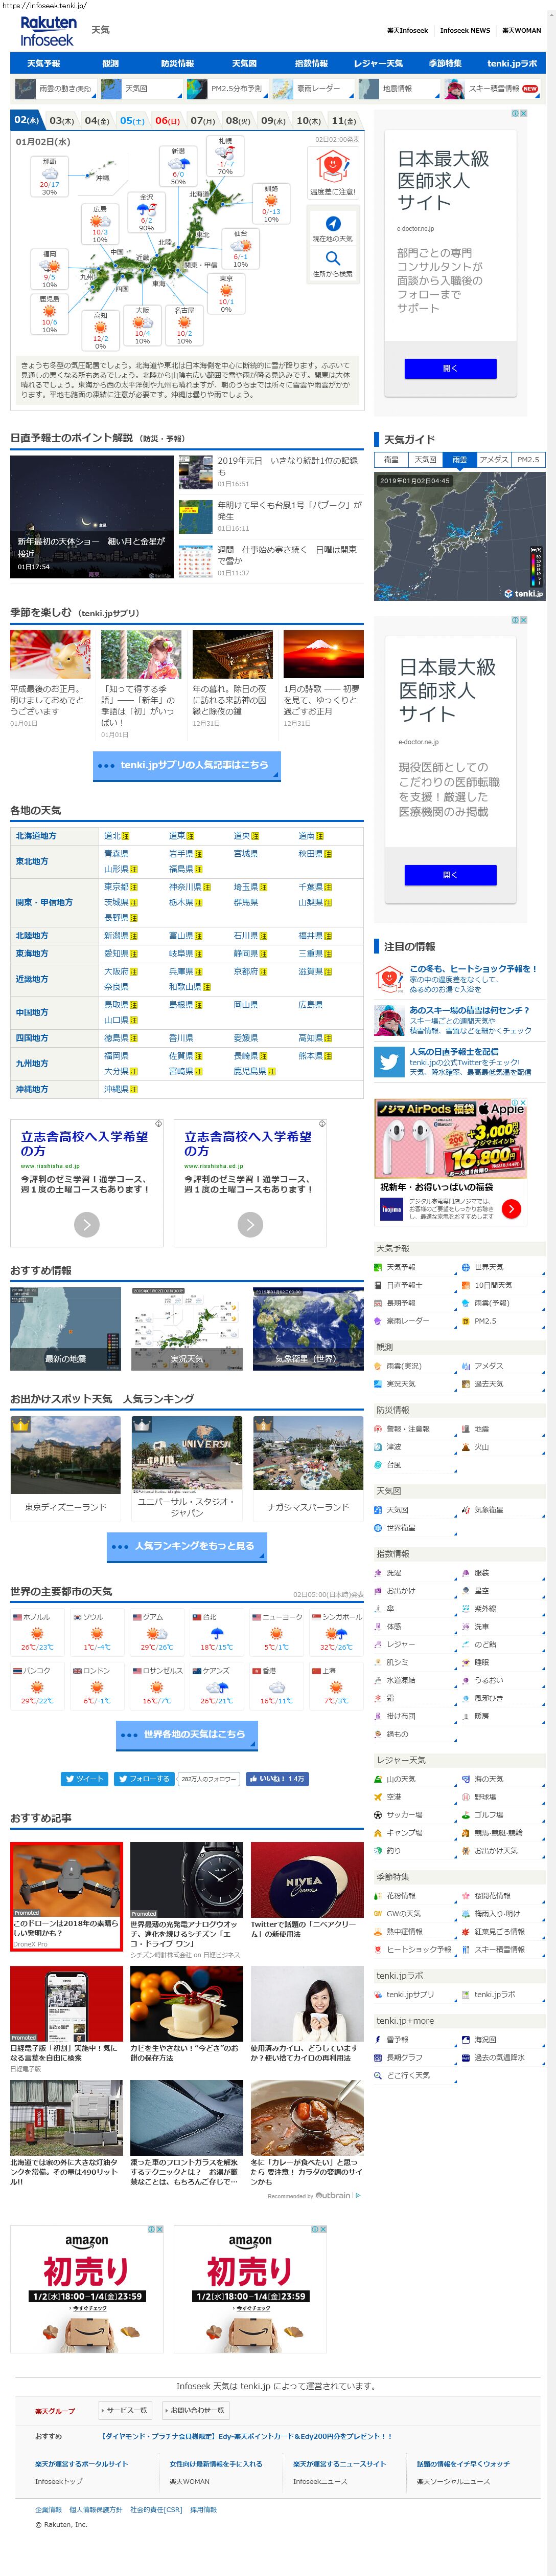Screen dimensions: 556x2576
Task: Open the 天気予報 navigation menu
Action: 43,63
